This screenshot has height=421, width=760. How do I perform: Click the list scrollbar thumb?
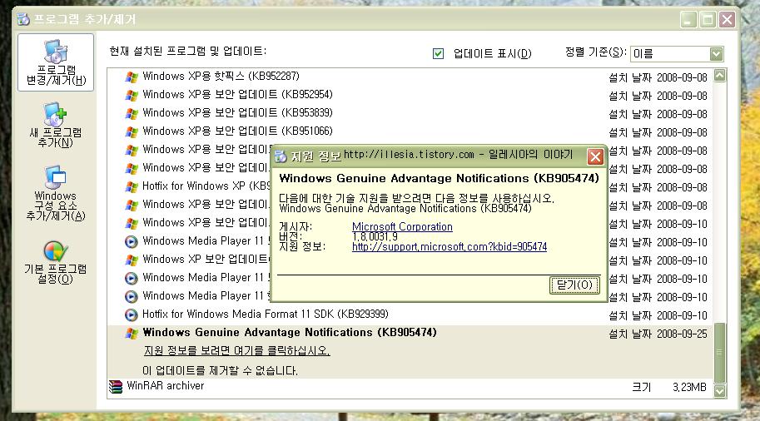[720, 353]
